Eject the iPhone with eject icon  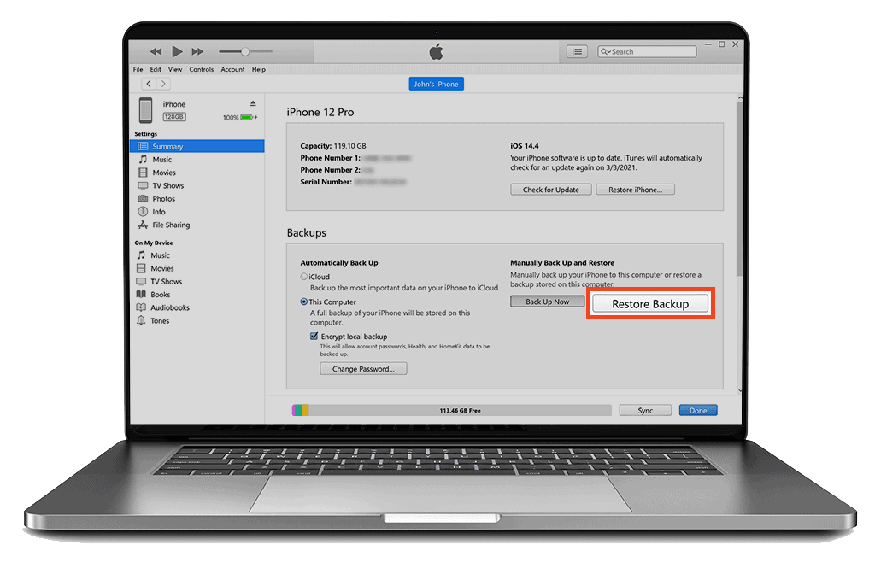click(x=253, y=104)
